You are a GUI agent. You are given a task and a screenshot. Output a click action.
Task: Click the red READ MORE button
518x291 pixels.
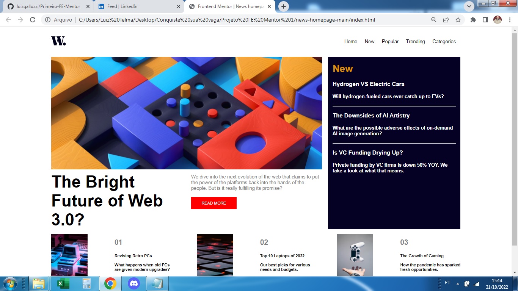click(x=214, y=203)
